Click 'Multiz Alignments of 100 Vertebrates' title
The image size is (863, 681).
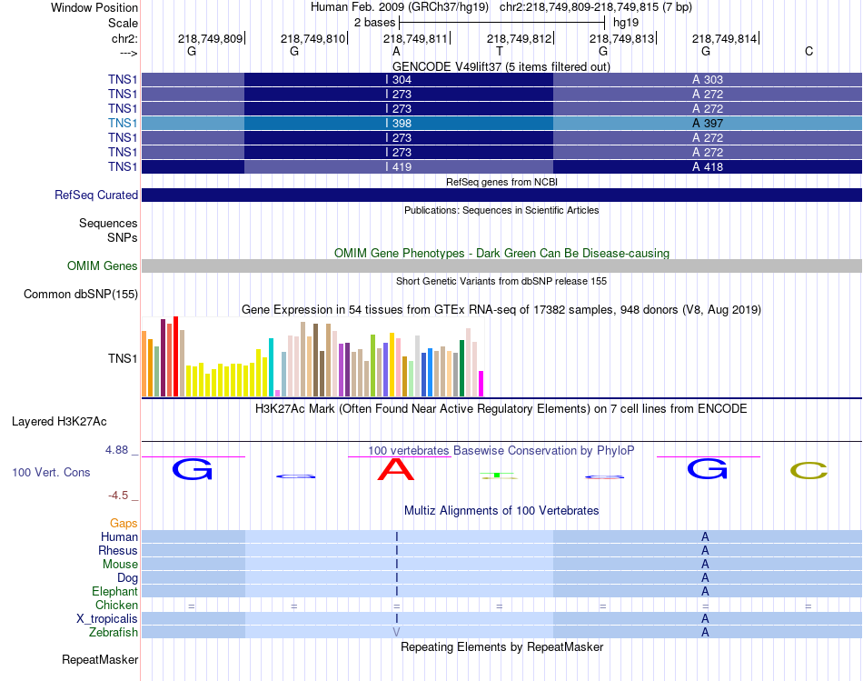[x=501, y=511]
